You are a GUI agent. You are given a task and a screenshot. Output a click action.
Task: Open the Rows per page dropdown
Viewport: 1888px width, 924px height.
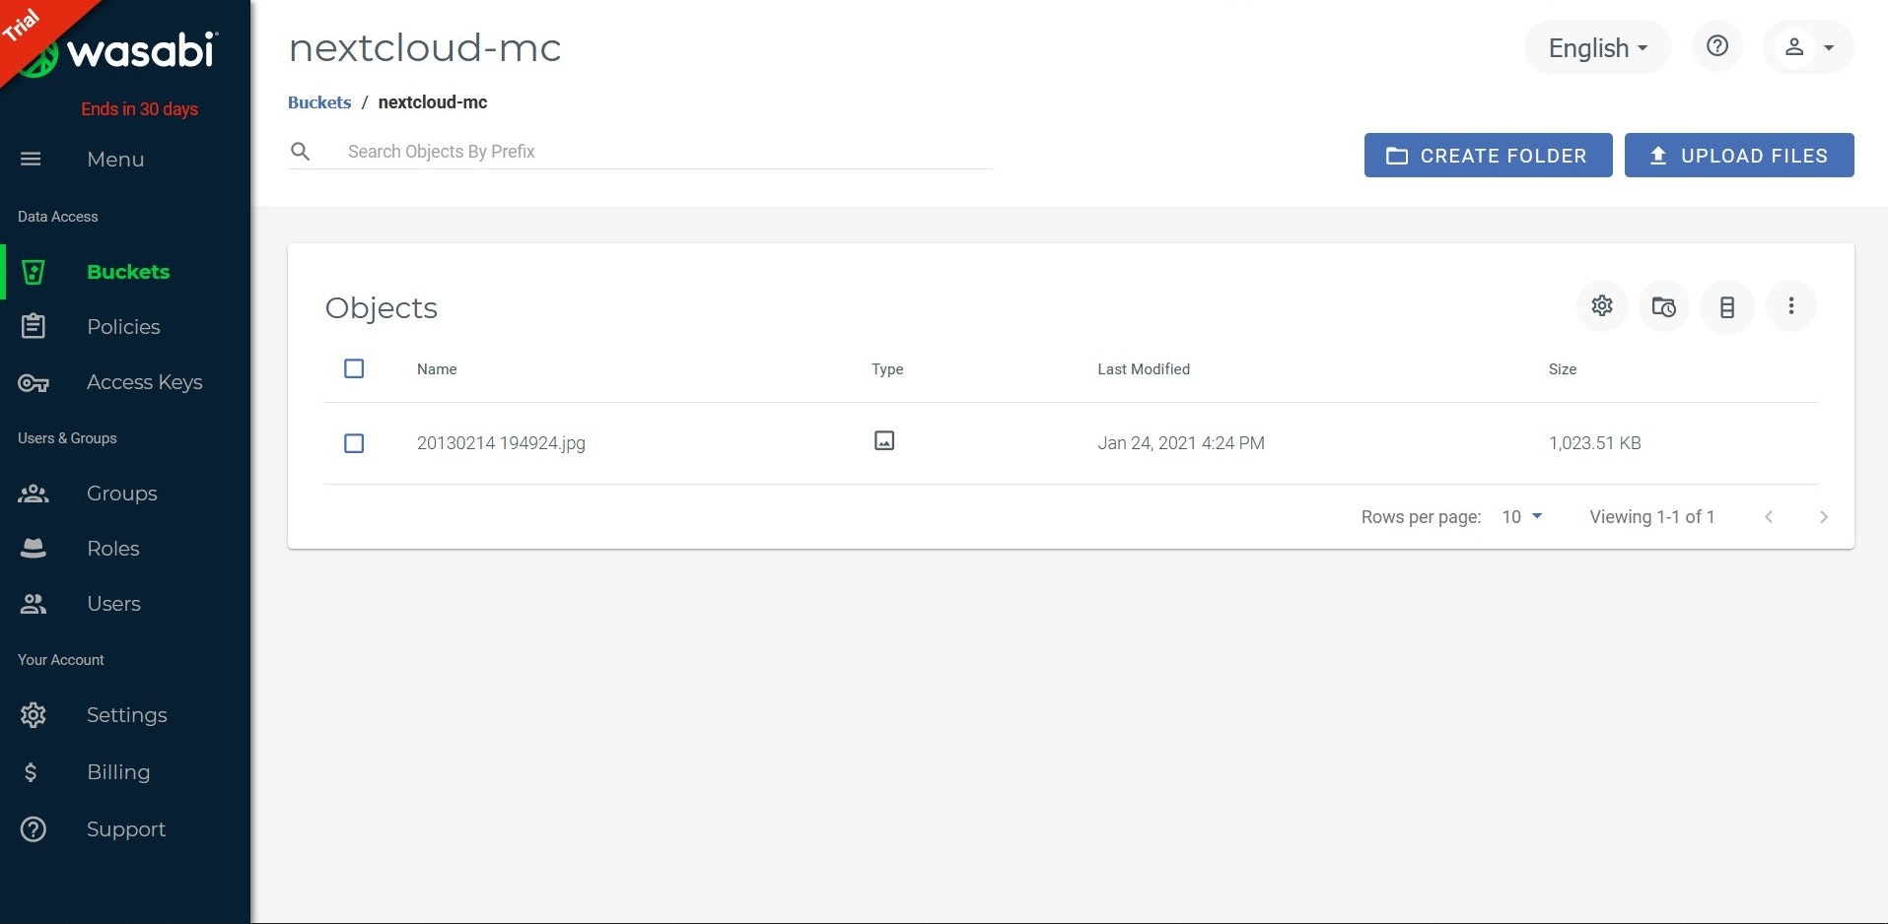(x=1521, y=517)
